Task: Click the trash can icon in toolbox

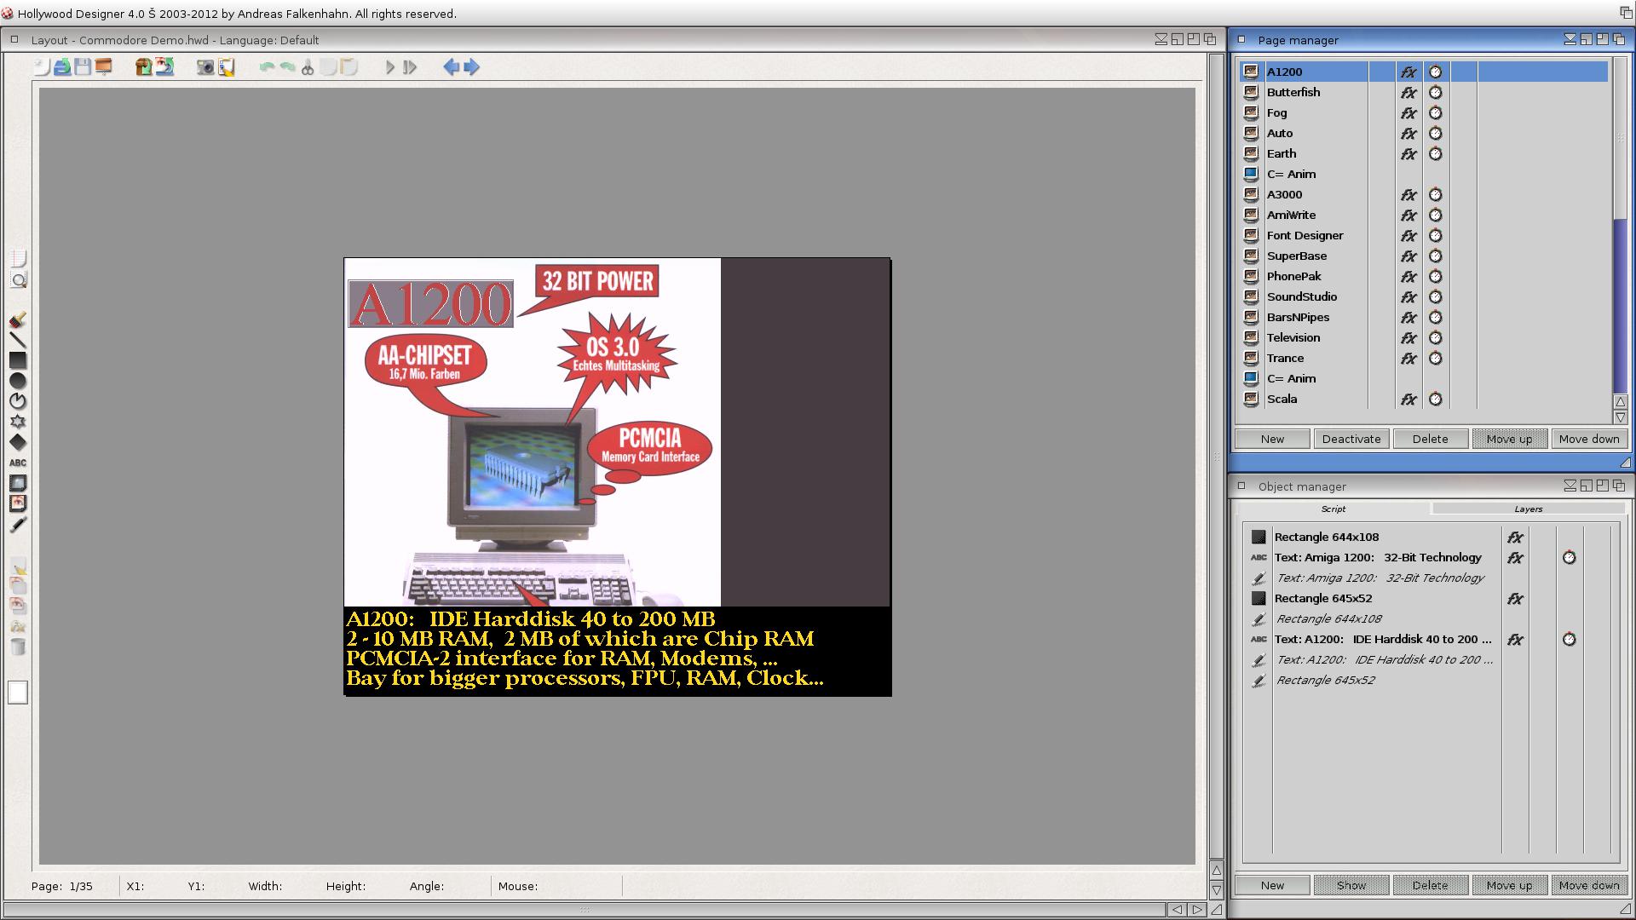Action: pos(18,647)
